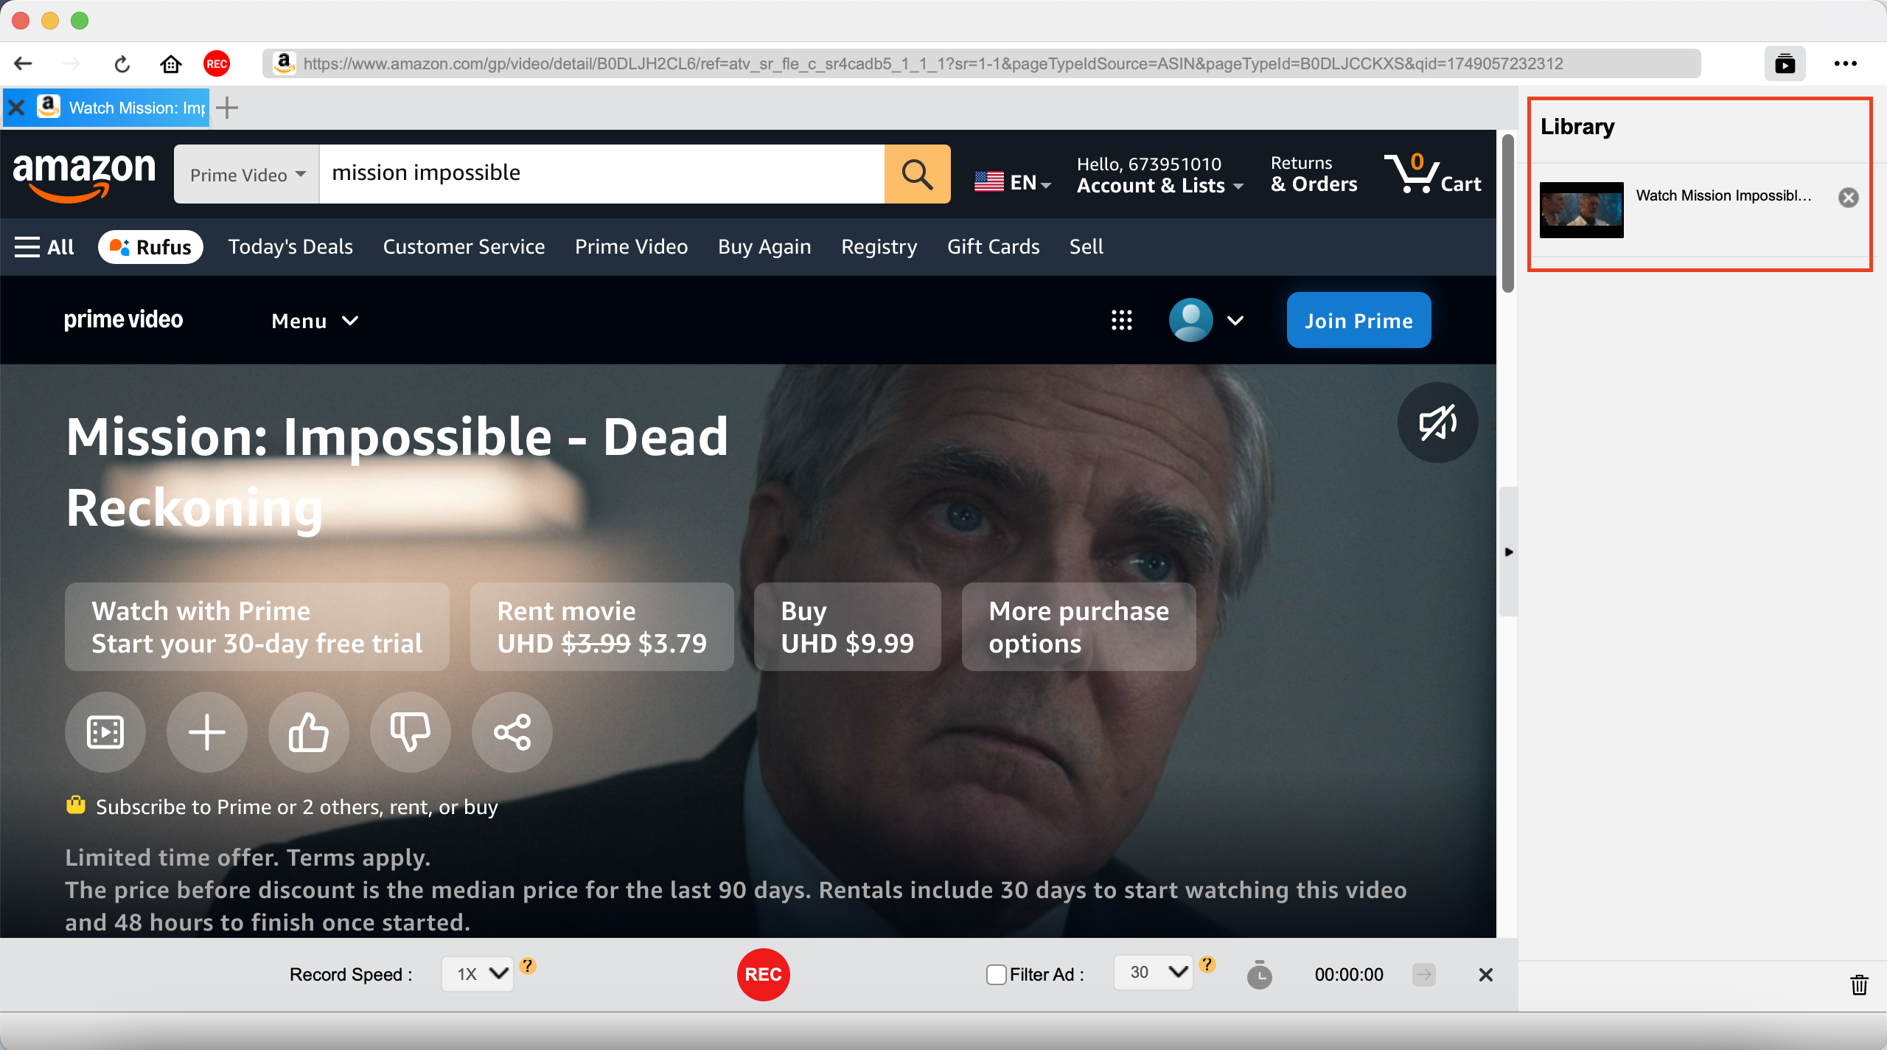Click Rent movie UHD $3.79
This screenshot has width=1887, height=1050.
pos(602,627)
